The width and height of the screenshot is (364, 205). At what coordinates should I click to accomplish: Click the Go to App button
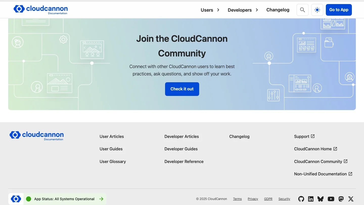pyautogui.click(x=339, y=10)
